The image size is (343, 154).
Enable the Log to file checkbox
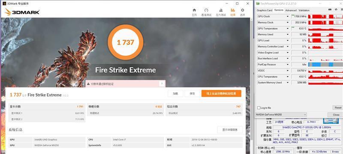pos(259,108)
